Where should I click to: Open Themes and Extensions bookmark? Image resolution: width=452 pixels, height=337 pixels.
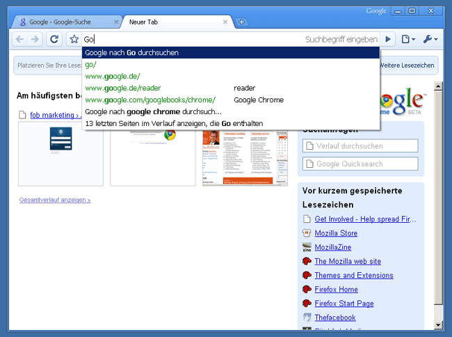[354, 275]
